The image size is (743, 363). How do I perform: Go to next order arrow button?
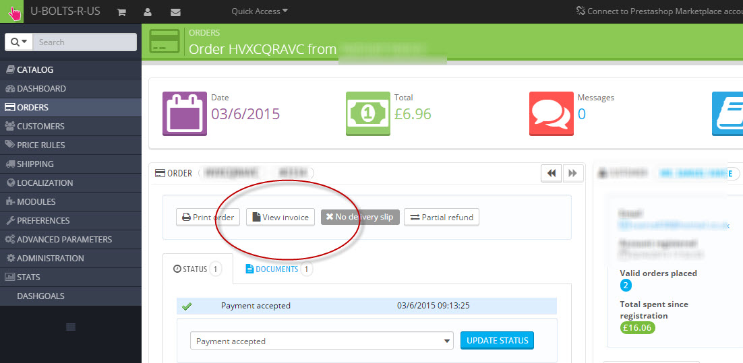pyautogui.click(x=573, y=173)
